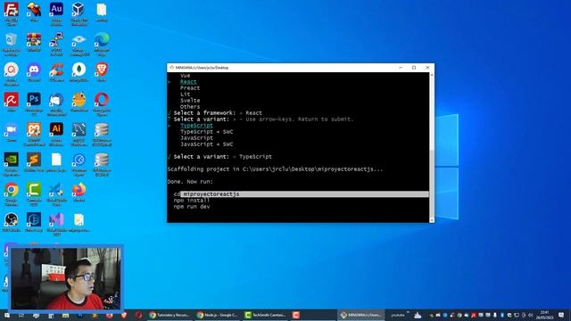The image size is (571, 321).
Task: Click the MINGW64 terminal taskbar button
Action: 361,315
